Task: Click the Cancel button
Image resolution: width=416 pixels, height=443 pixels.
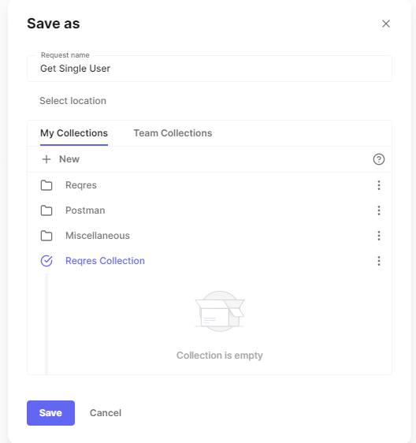Action: click(106, 413)
